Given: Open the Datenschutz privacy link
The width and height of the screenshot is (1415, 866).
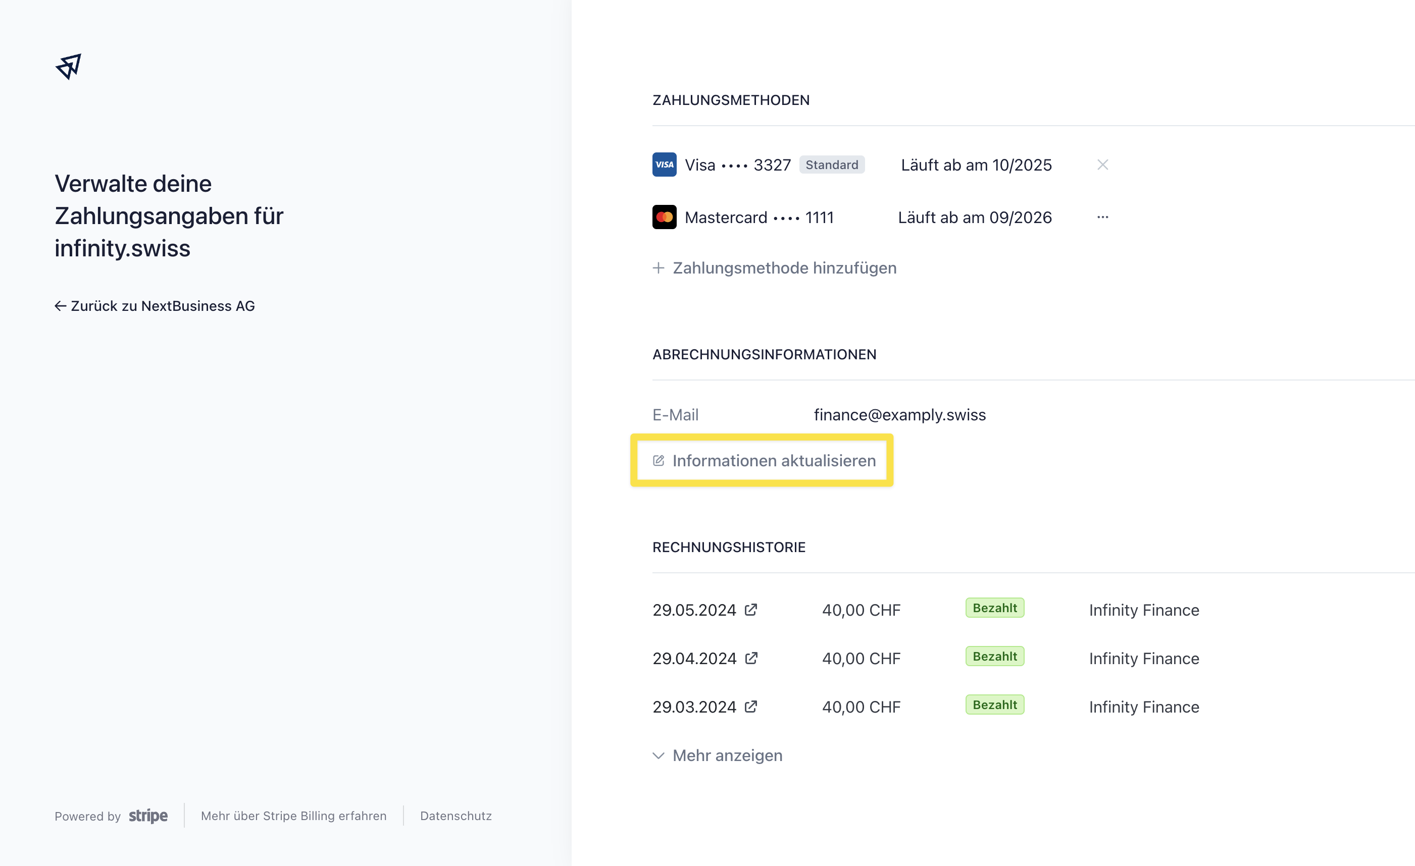Looking at the screenshot, I should click(456, 816).
